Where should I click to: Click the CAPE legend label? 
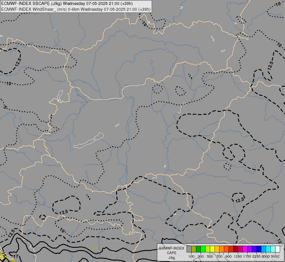click(171, 253)
